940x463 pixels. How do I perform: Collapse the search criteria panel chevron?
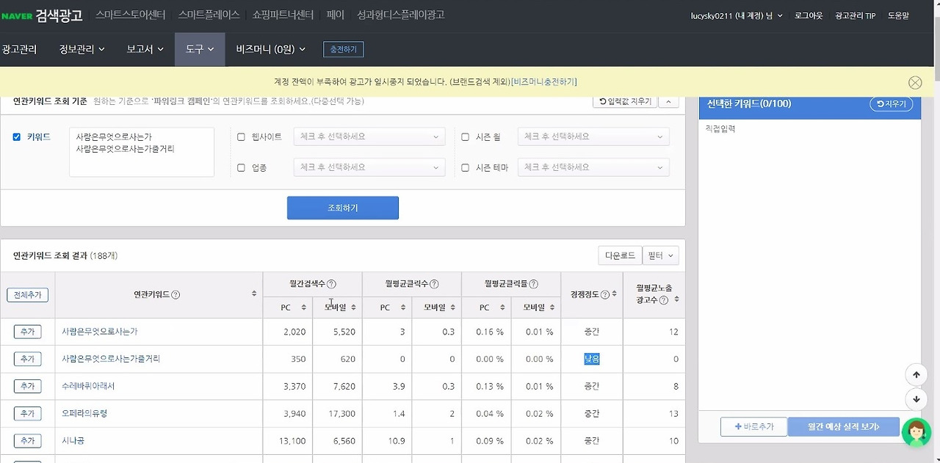[x=668, y=101]
